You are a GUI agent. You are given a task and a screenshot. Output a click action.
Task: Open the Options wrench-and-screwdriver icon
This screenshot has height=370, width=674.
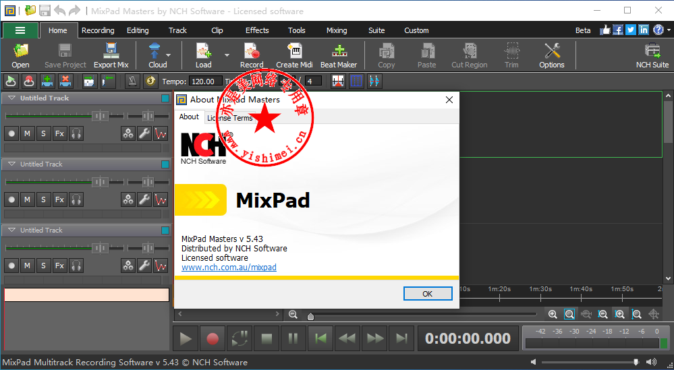coord(552,51)
